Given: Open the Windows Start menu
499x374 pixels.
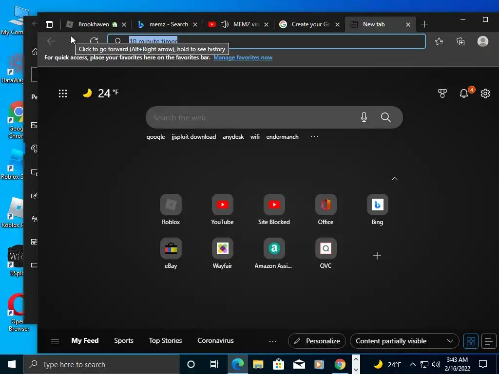Looking at the screenshot, I should click(x=12, y=364).
